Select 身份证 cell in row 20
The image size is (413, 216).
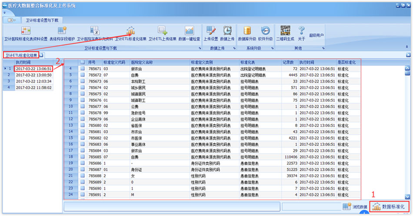point(160,169)
